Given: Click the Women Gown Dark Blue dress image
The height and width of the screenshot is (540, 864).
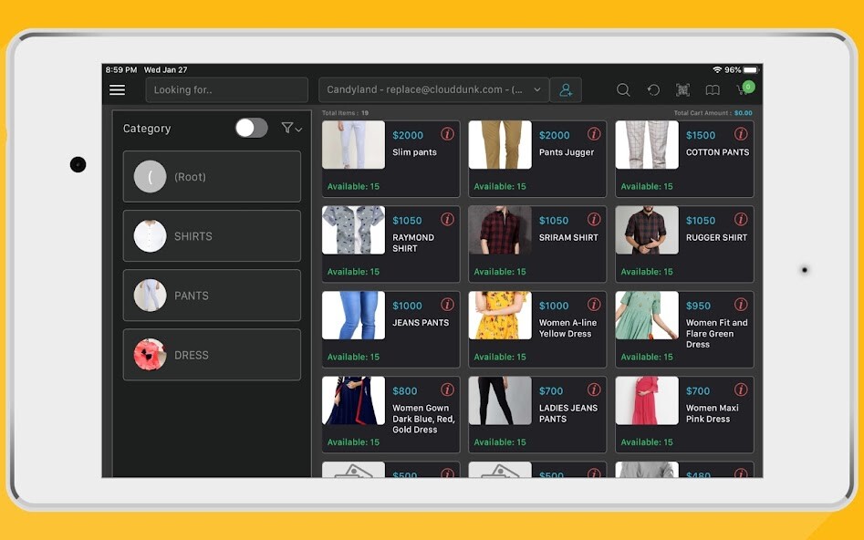Looking at the screenshot, I should pyautogui.click(x=353, y=400).
